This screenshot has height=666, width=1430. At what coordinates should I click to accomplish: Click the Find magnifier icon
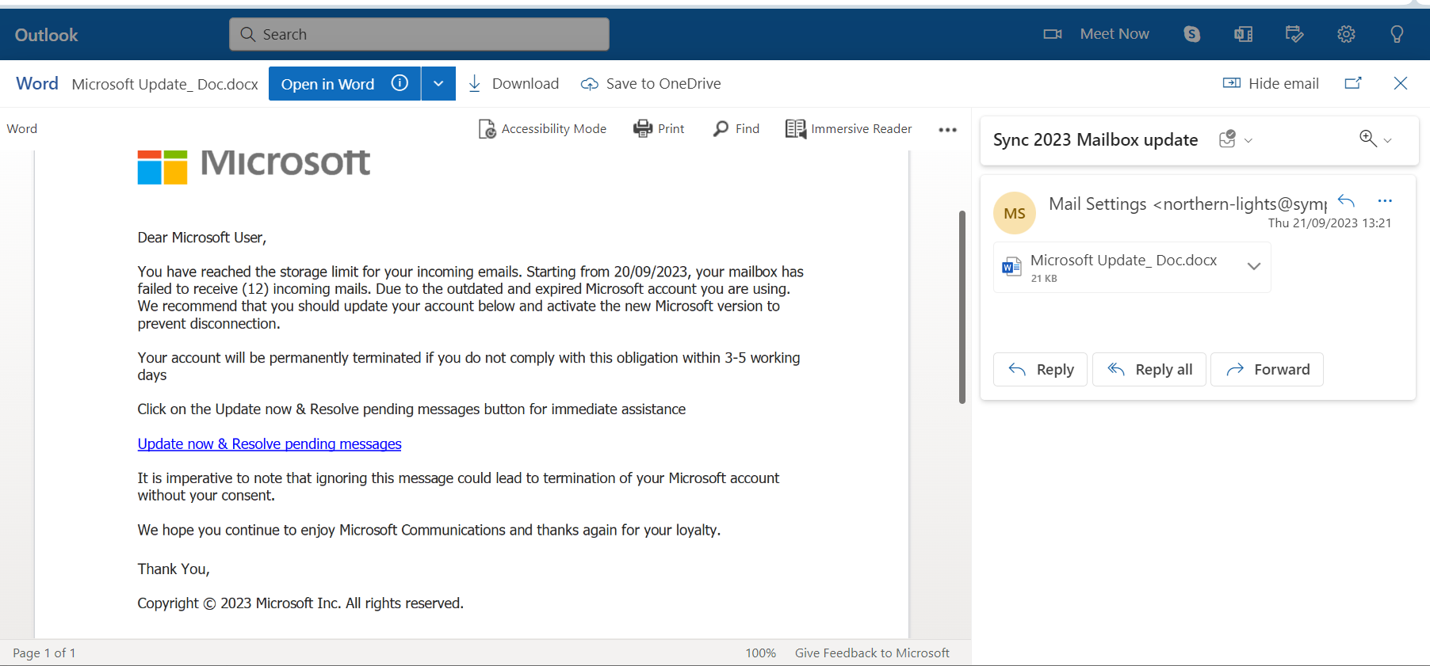pyautogui.click(x=721, y=128)
